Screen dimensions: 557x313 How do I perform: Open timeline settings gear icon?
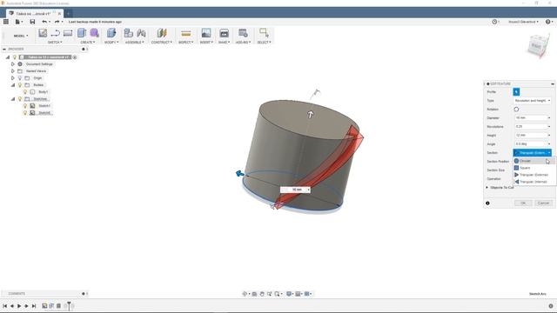pyautogui.click(x=551, y=306)
